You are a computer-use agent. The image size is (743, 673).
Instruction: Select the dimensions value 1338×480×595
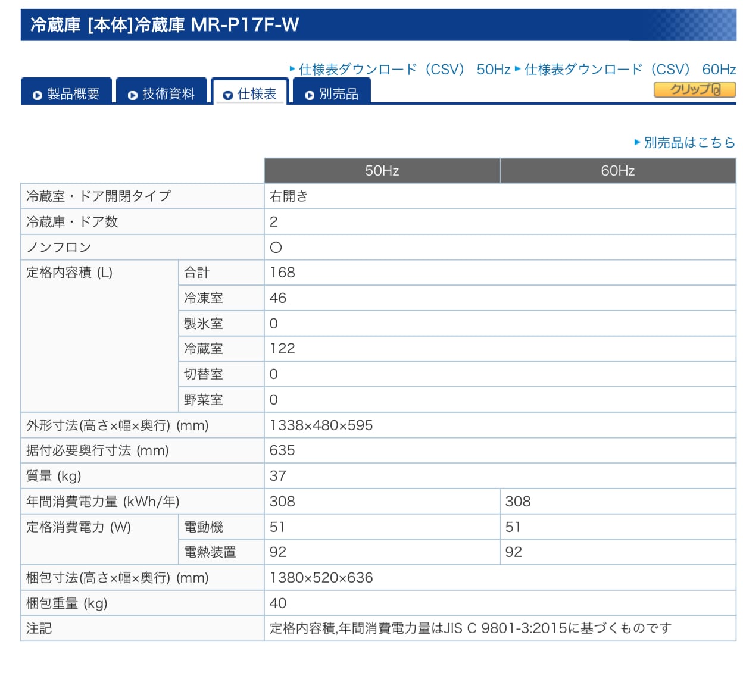[321, 425]
